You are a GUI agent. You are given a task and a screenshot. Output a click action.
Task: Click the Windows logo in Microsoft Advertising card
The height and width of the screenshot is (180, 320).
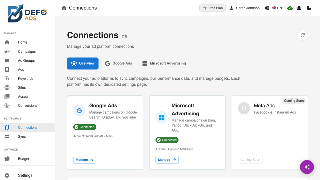(x=161, y=117)
